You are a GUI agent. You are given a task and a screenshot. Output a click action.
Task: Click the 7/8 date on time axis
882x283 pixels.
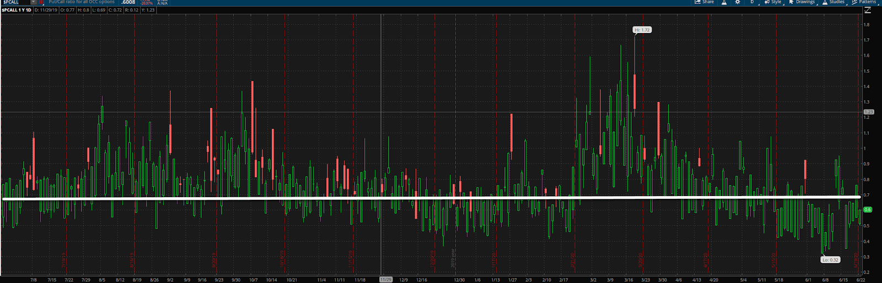pos(34,280)
